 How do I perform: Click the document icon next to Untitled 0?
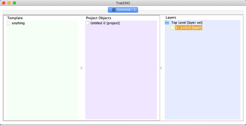pyautogui.click(x=87, y=23)
